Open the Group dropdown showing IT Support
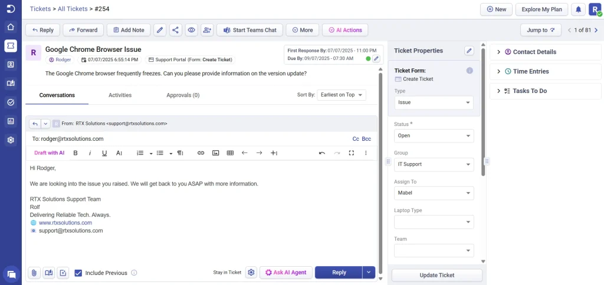Viewport: 604px width, 285px height. coord(434,164)
